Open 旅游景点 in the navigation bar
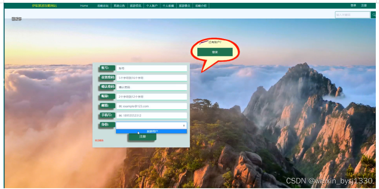Image resolution: width=379 pixels, height=189 pixels. coord(185,6)
